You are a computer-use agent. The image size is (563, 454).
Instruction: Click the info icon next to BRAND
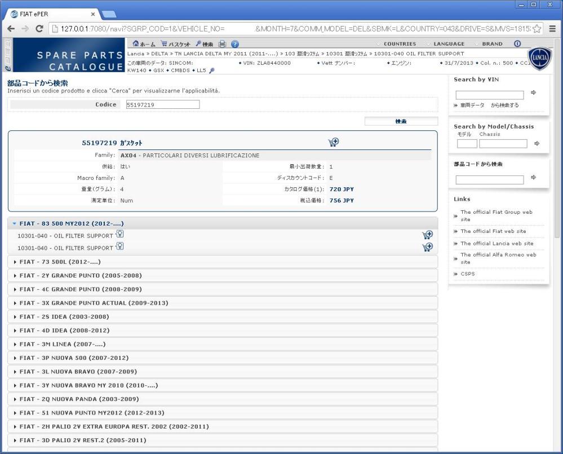coord(517,43)
